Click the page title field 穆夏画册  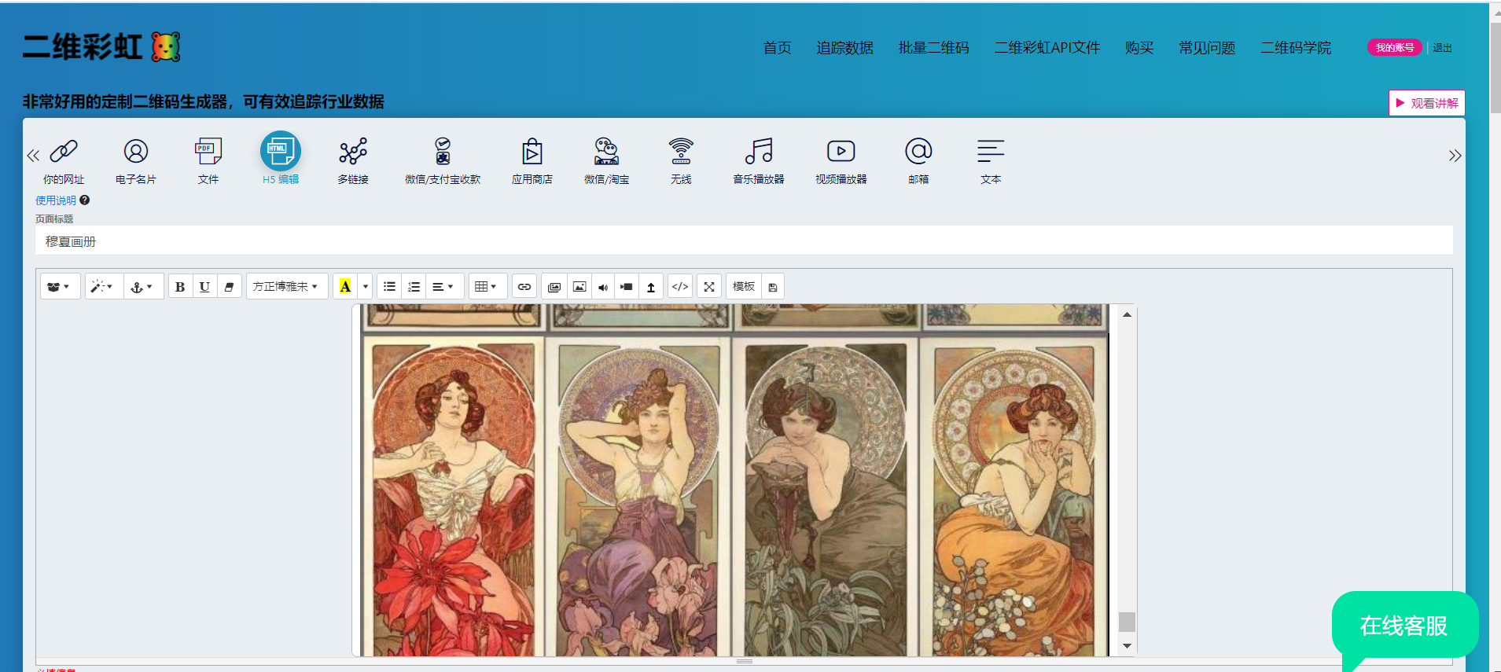744,241
